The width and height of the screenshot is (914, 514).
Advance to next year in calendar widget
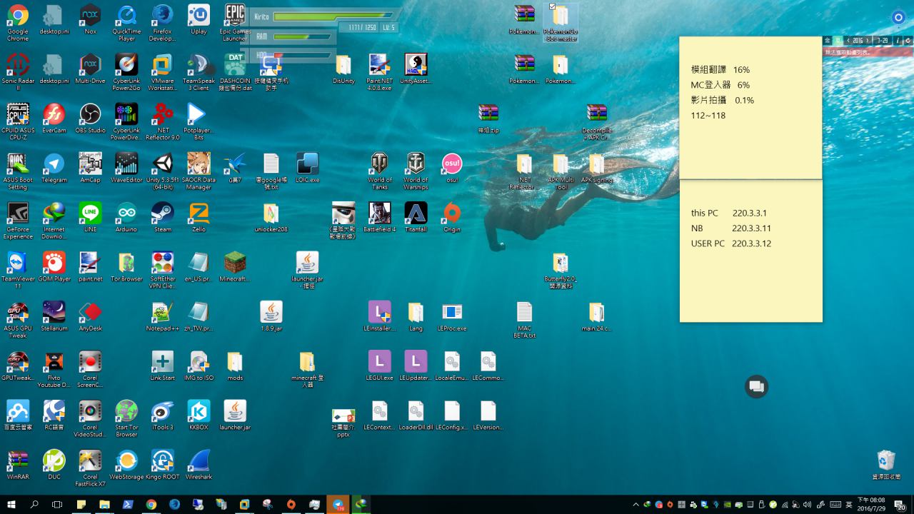coord(868,41)
